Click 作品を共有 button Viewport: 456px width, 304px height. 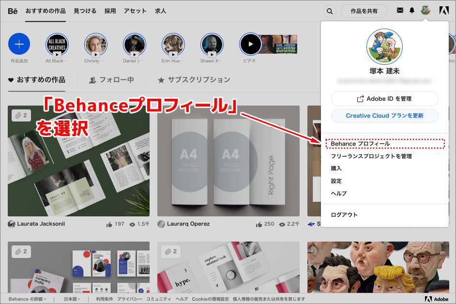click(364, 11)
